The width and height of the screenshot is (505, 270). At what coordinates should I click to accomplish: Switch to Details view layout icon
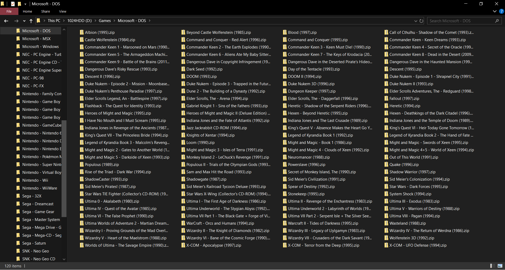pos(493,266)
